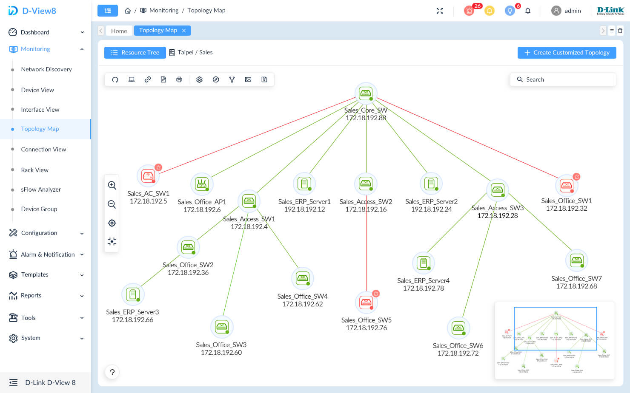Click the image background icon in toolbar

pos(248,79)
